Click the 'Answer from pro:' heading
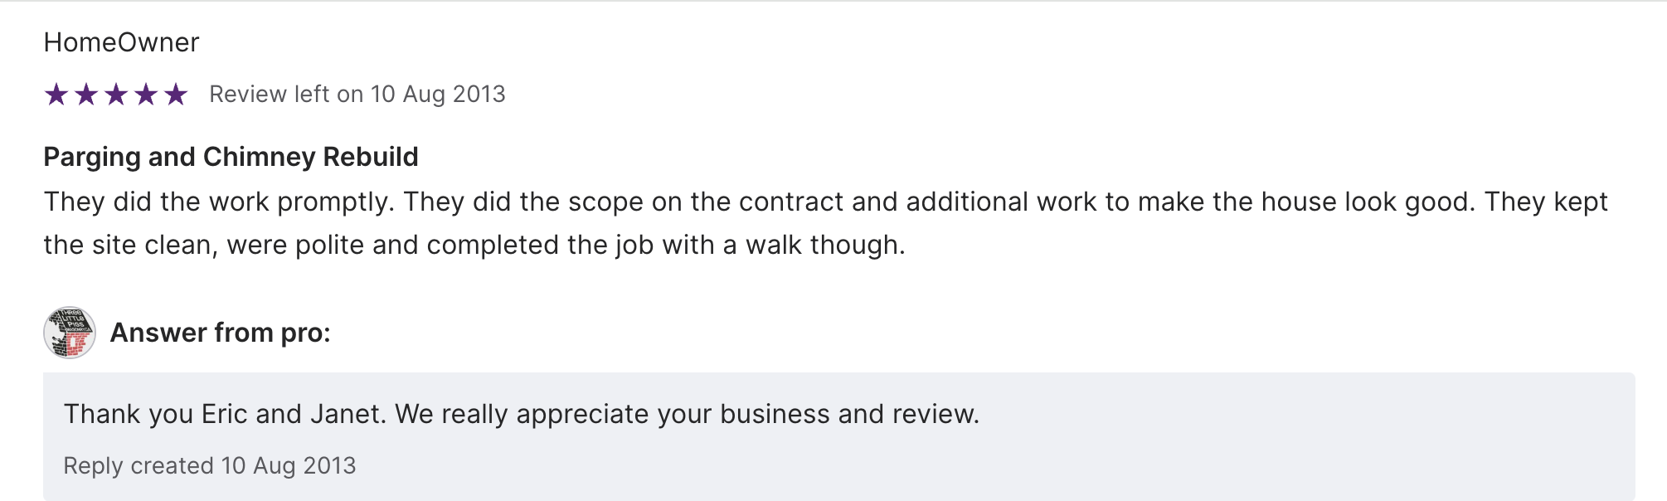Viewport: 1667px width, 501px height. click(x=220, y=333)
